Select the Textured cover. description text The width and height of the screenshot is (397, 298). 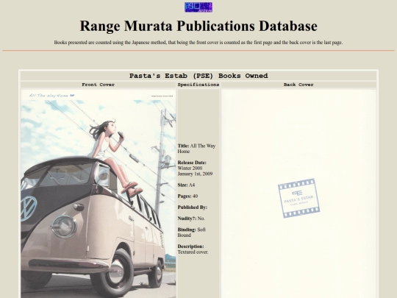click(x=193, y=252)
